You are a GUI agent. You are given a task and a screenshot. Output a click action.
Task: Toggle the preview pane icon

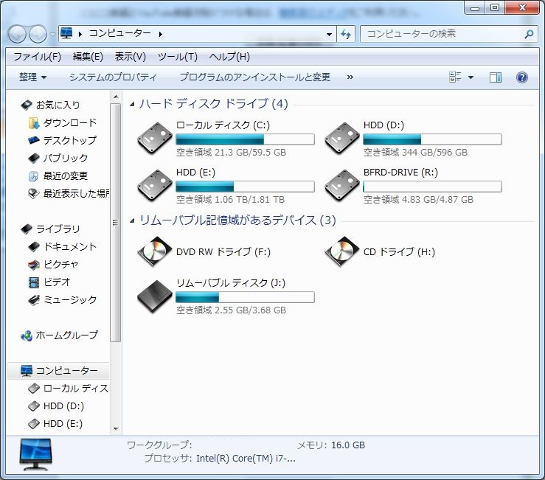click(x=496, y=77)
